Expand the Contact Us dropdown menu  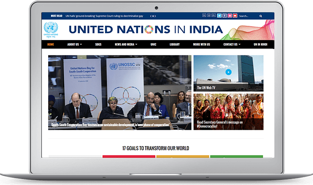tap(232, 44)
